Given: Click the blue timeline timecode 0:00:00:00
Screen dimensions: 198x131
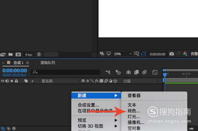Looking at the screenshot, I should pyautogui.click(x=15, y=71).
